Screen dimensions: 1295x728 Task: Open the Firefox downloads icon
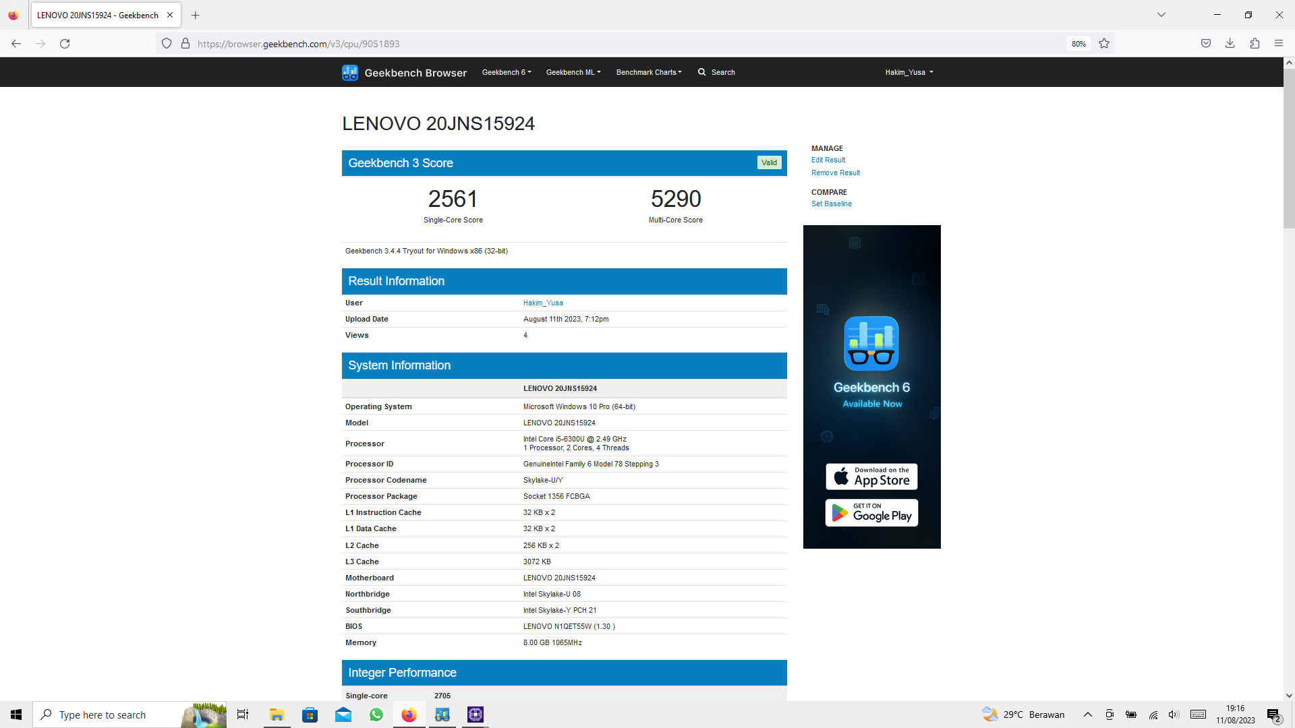1230,44
